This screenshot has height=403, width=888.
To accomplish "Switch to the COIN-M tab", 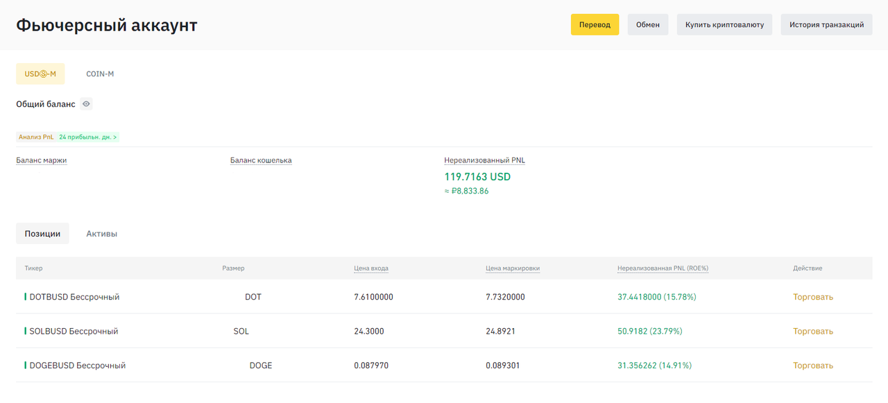I will click(x=100, y=74).
